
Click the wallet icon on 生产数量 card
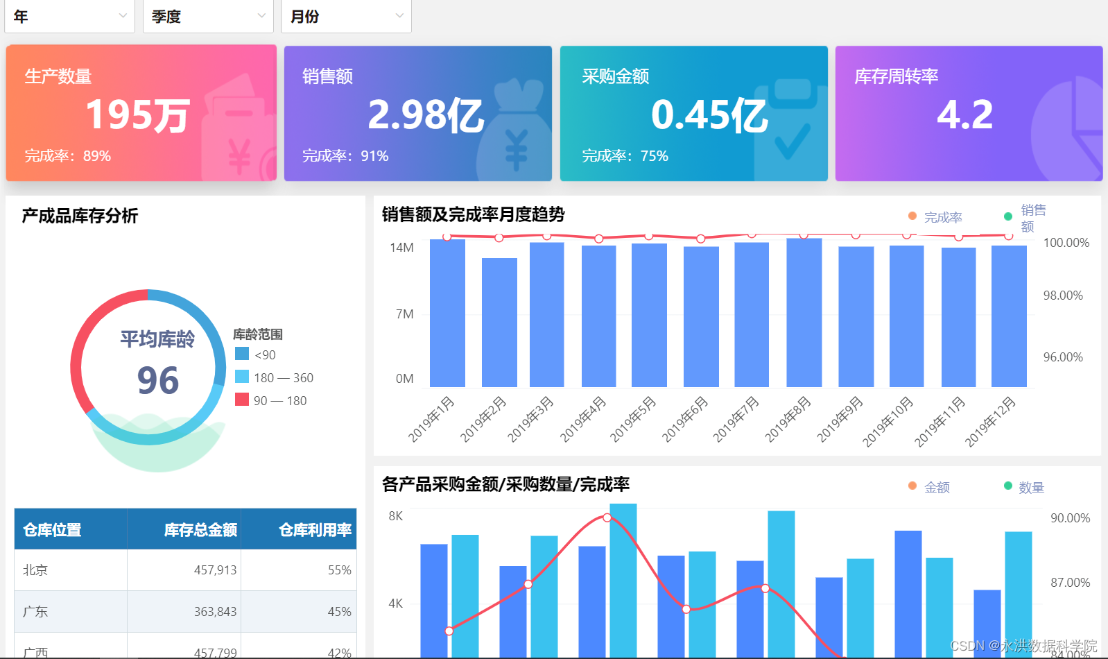coord(239,128)
